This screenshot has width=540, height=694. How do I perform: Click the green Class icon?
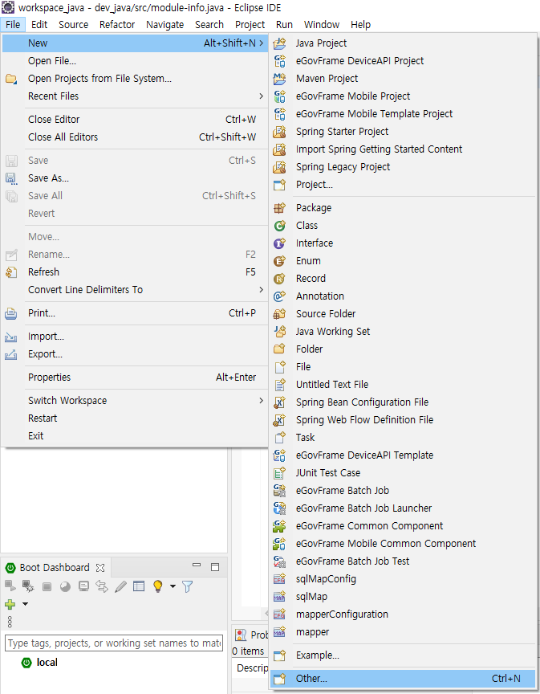point(279,226)
